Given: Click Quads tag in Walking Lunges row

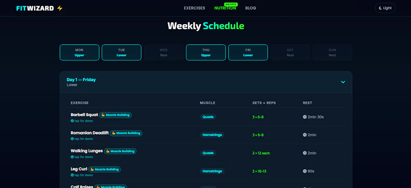Looking at the screenshot, I should (208, 153).
